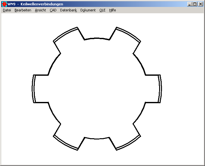
Task: Maximize the WN9 window
Action: (195, 4)
